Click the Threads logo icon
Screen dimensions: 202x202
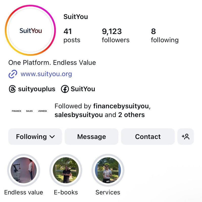point(12,89)
